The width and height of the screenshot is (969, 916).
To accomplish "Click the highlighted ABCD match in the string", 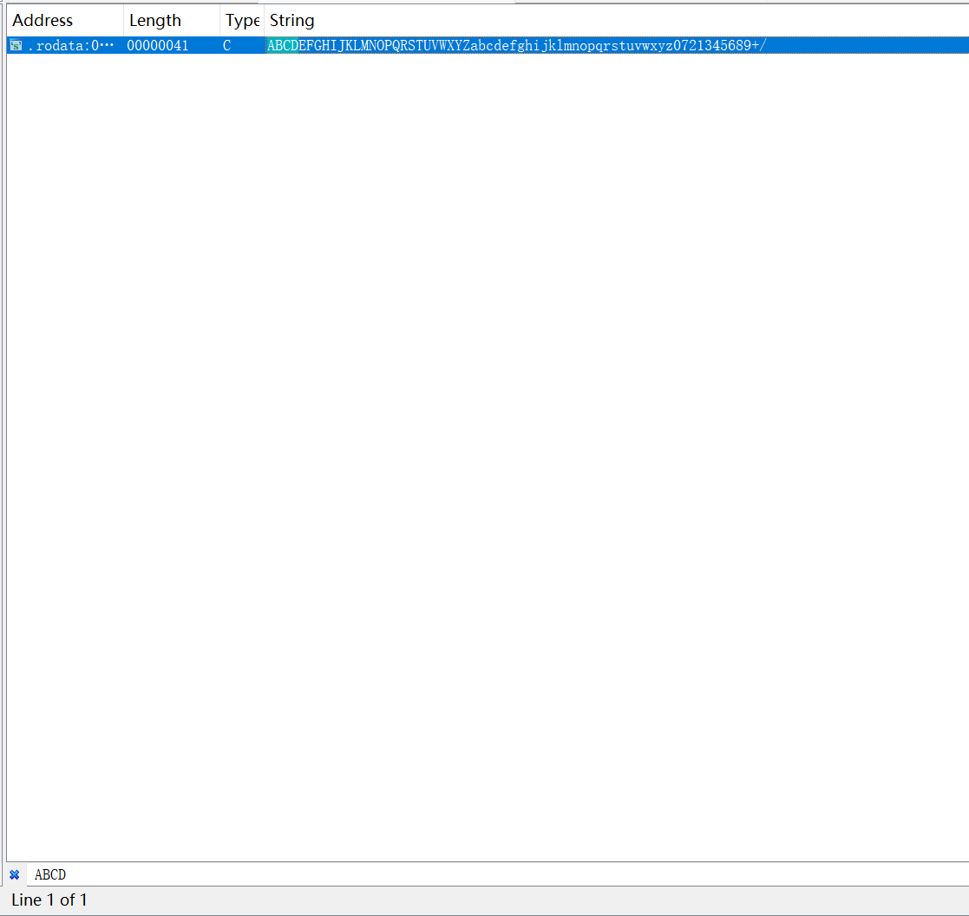I will click(282, 45).
